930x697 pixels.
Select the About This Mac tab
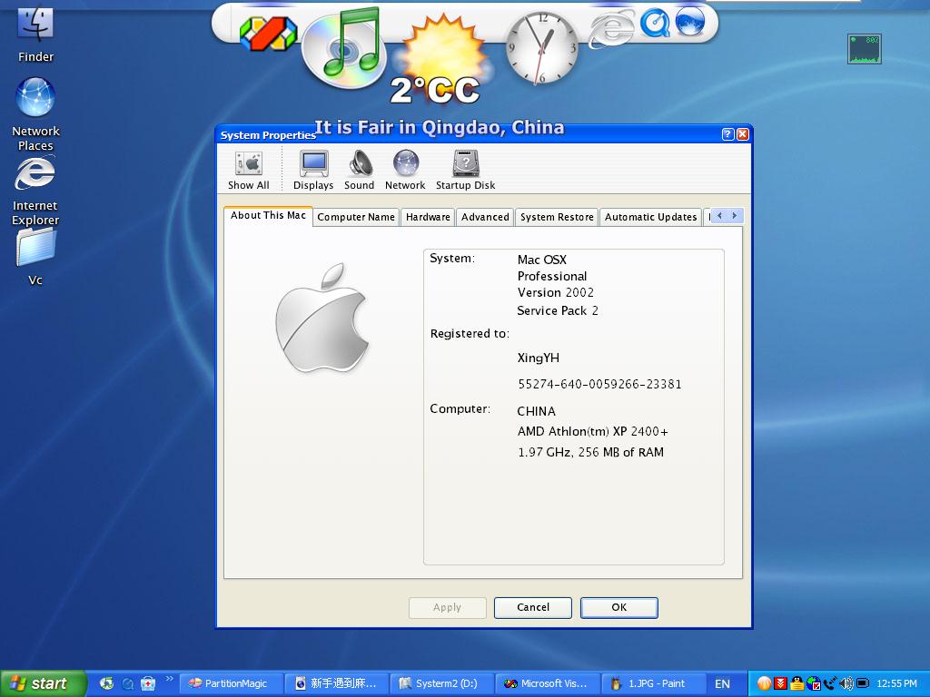pyautogui.click(x=268, y=216)
